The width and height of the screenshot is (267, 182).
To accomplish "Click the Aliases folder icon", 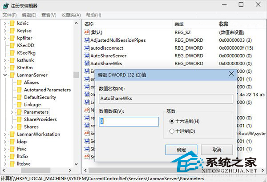I will pos(19,83).
